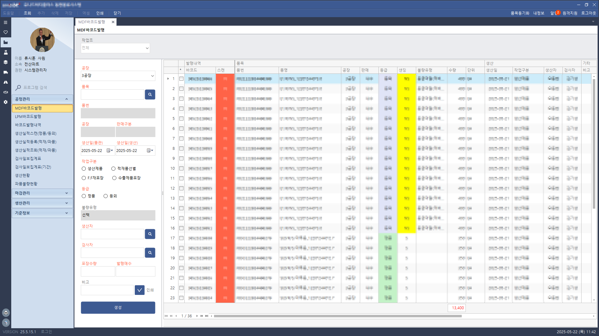Click the blue checkmark print button
Image resolution: width=599 pixels, height=336 pixels.
coord(139,290)
